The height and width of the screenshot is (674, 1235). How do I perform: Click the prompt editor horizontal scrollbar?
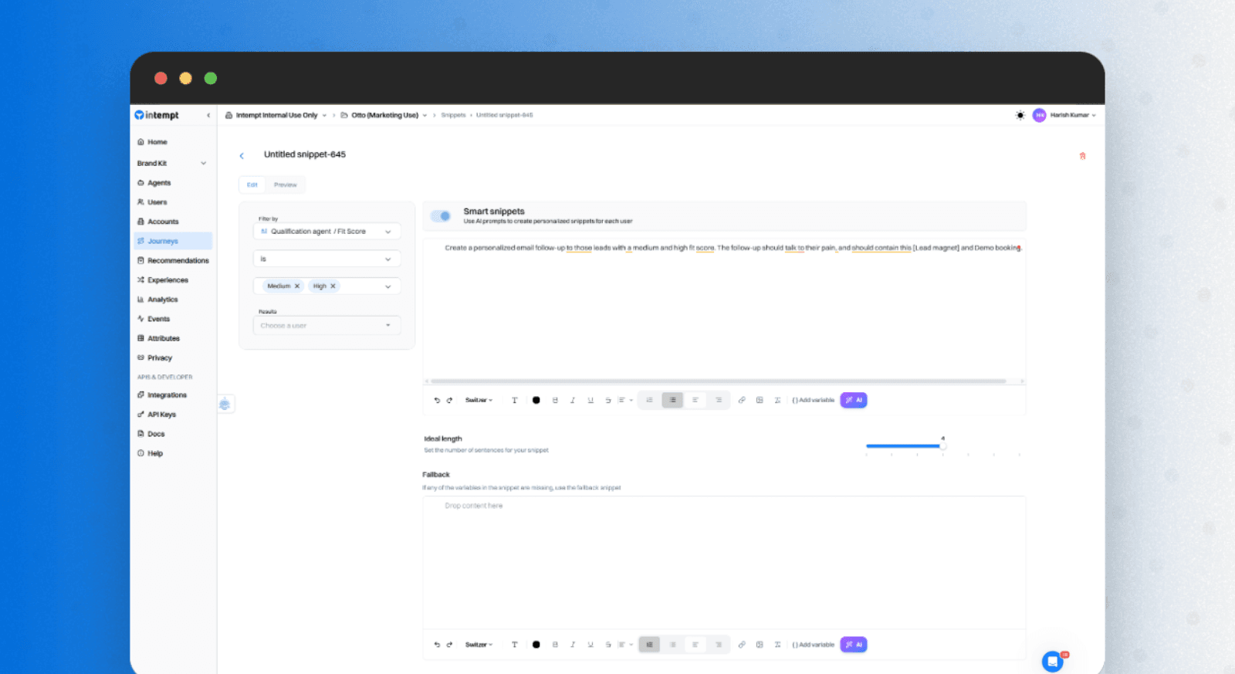pyautogui.click(x=718, y=381)
